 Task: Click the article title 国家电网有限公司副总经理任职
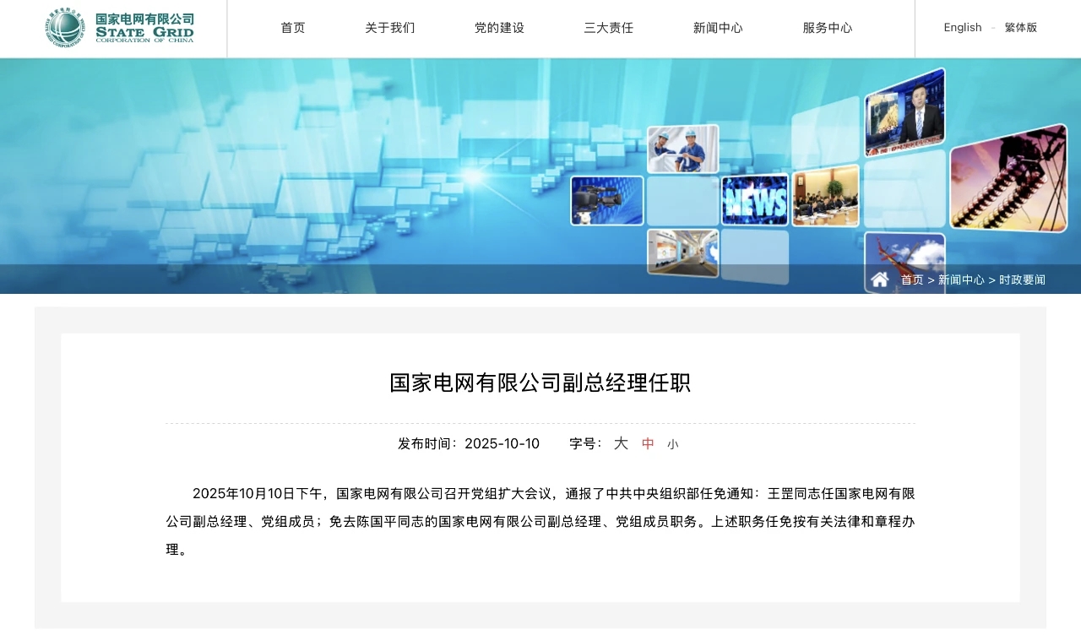pyautogui.click(x=540, y=383)
